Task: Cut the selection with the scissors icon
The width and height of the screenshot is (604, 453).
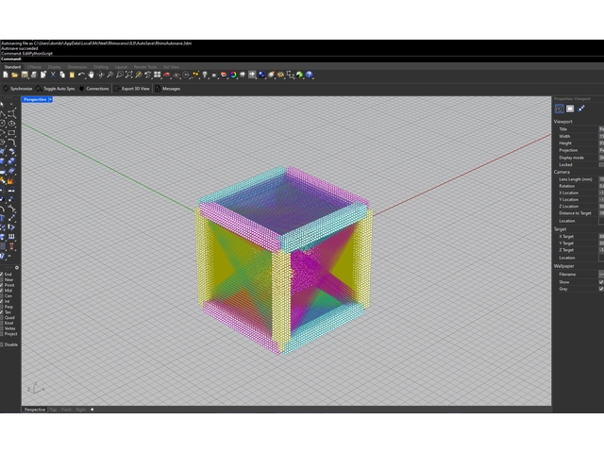Action: click(x=53, y=75)
